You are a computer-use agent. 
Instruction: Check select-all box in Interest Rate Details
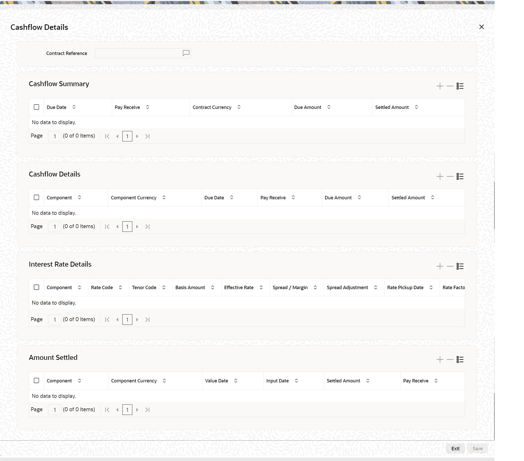pos(36,287)
